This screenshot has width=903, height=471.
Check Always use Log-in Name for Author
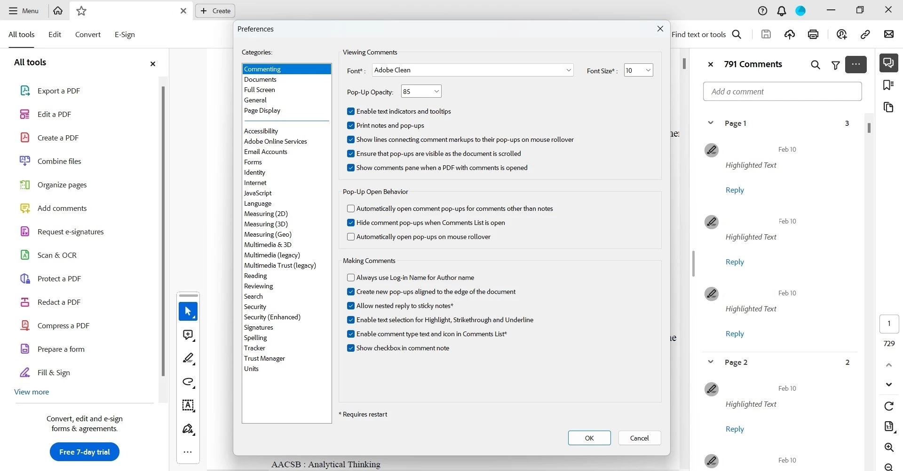click(x=351, y=278)
